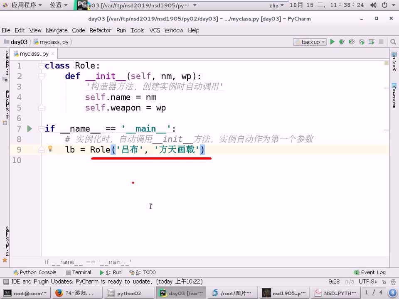This screenshot has width=399, height=299.
Task: Open the backup run configuration dropdown
Action: coord(310,42)
